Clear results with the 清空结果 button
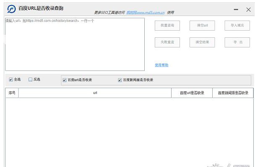This screenshot has height=167, width=255. point(202,42)
